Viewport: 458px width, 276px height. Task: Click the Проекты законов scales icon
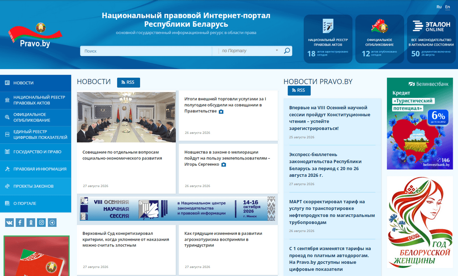[x=7, y=186]
